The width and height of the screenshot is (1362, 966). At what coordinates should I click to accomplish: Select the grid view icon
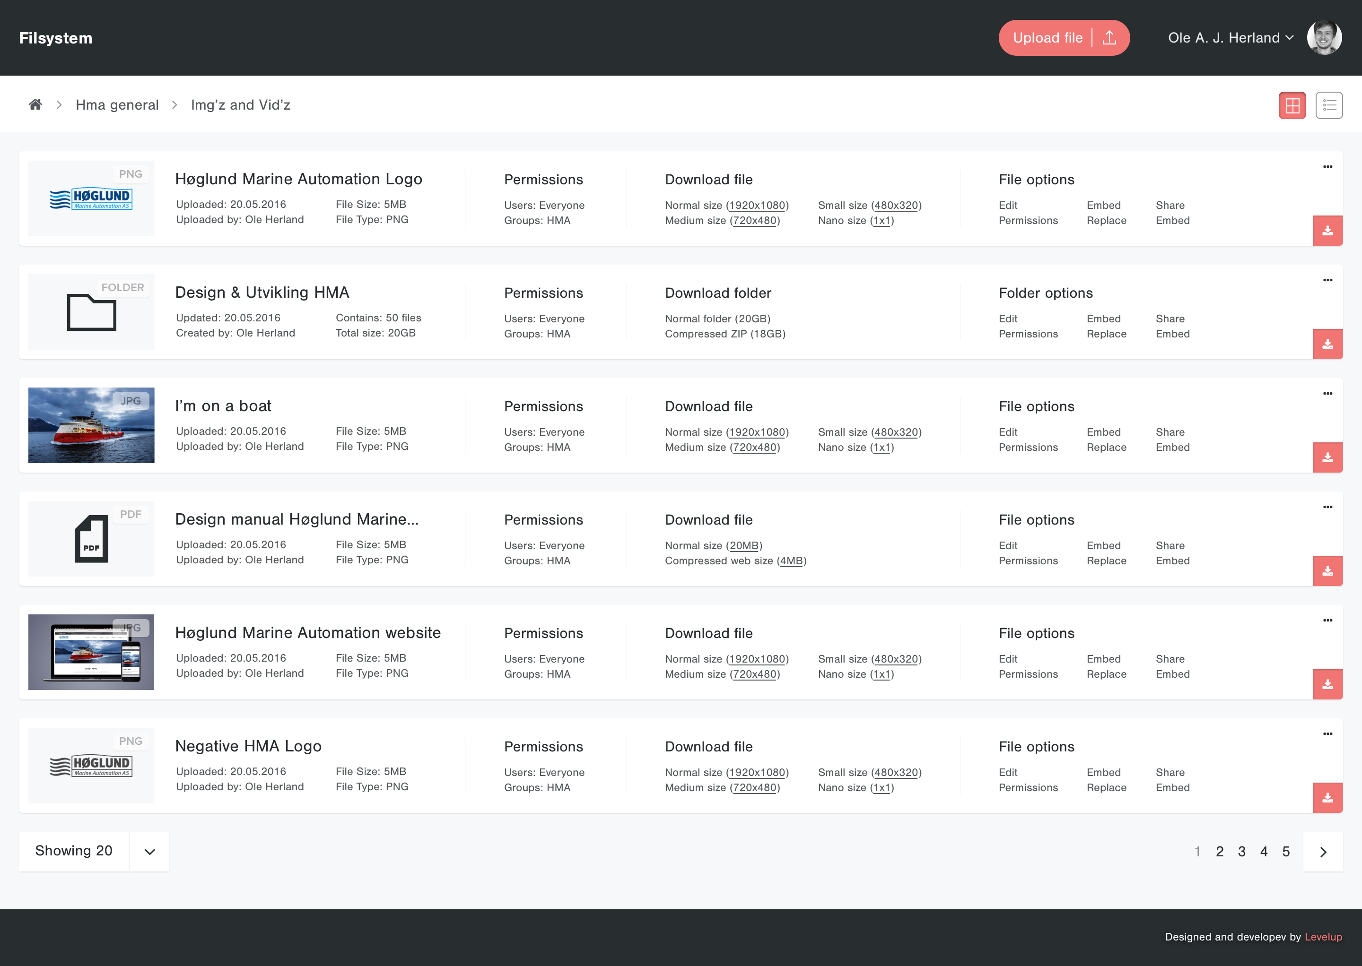1292,105
